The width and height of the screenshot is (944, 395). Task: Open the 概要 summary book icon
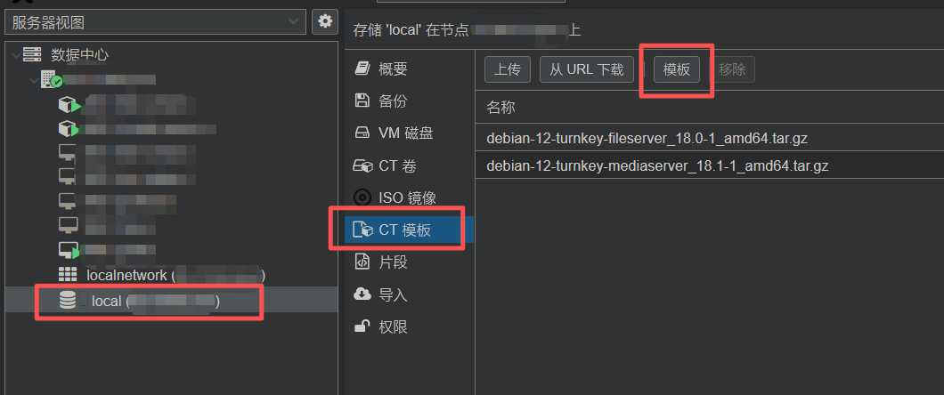coord(362,68)
